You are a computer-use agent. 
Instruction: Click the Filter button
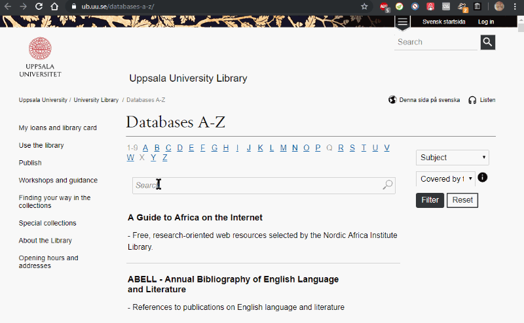click(x=430, y=200)
